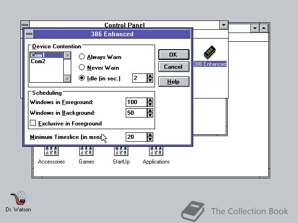Cancel the 386 Enhanced dialog

tap(174, 67)
